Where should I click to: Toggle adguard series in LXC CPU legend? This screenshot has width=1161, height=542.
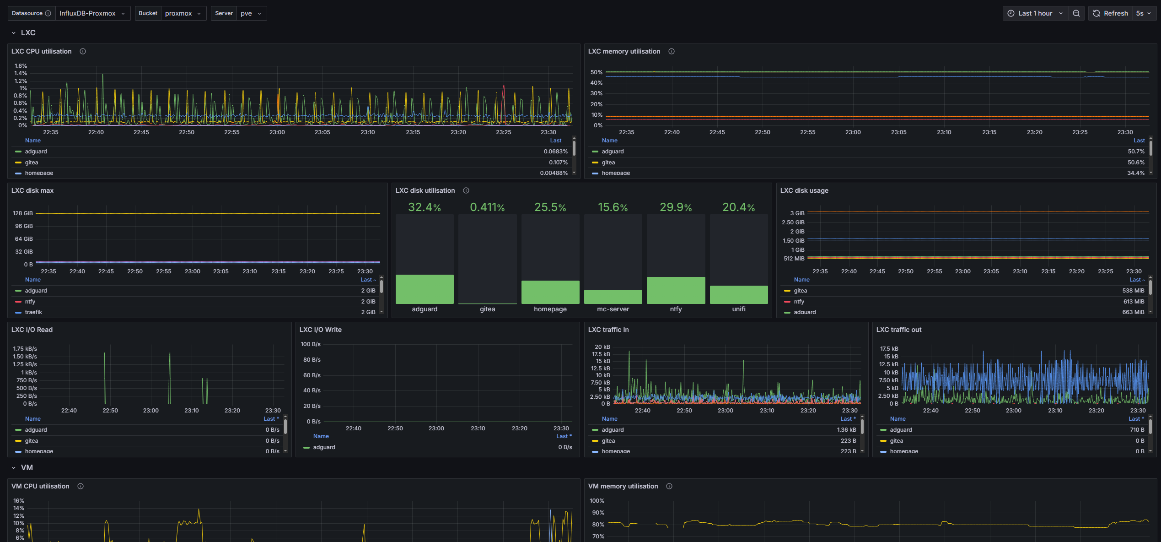(x=36, y=152)
